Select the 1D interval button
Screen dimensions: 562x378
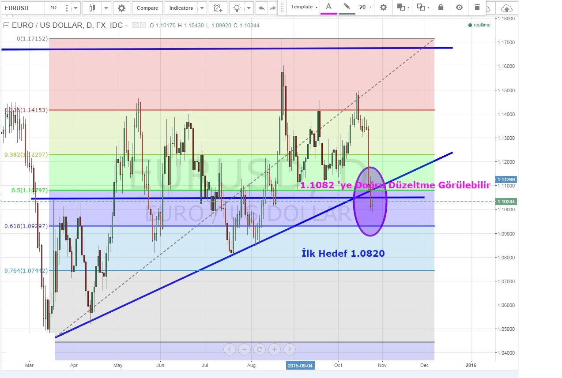(53, 8)
